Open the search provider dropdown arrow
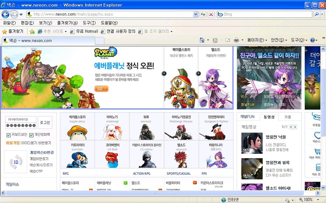The height and width of the screenshot is (203, 326). coord(322,14)
